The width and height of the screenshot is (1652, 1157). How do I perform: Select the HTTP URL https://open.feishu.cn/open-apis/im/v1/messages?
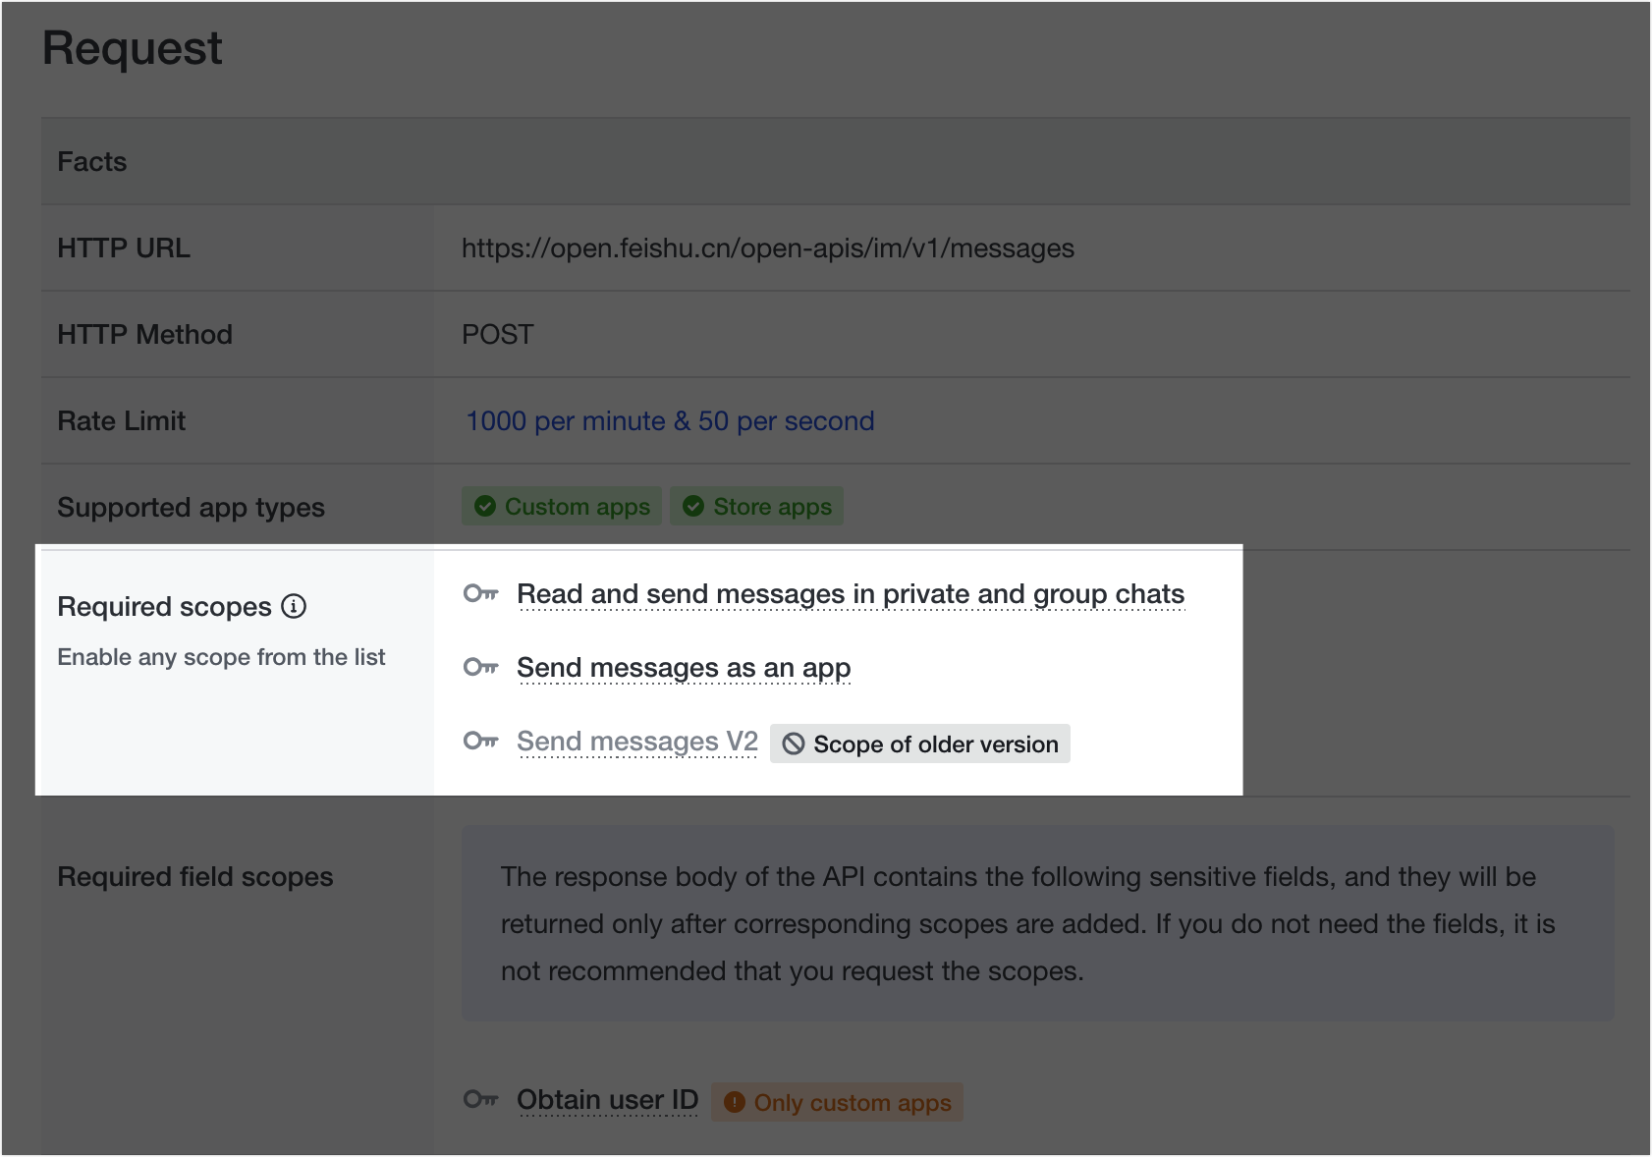tap(768, 248)
